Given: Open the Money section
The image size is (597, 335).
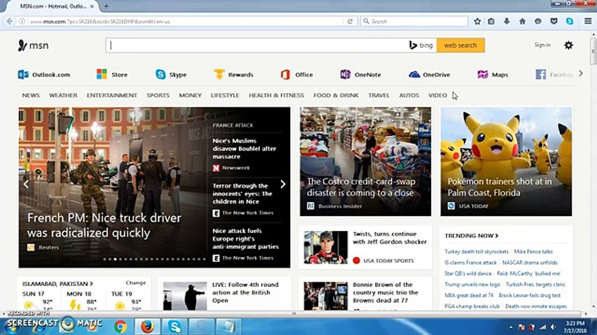Looking at the screenshot, I should pyautogui.click(x=190, y=95).
